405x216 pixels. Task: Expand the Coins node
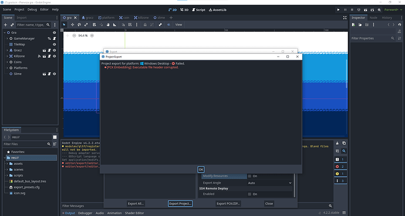coord(7,62)
